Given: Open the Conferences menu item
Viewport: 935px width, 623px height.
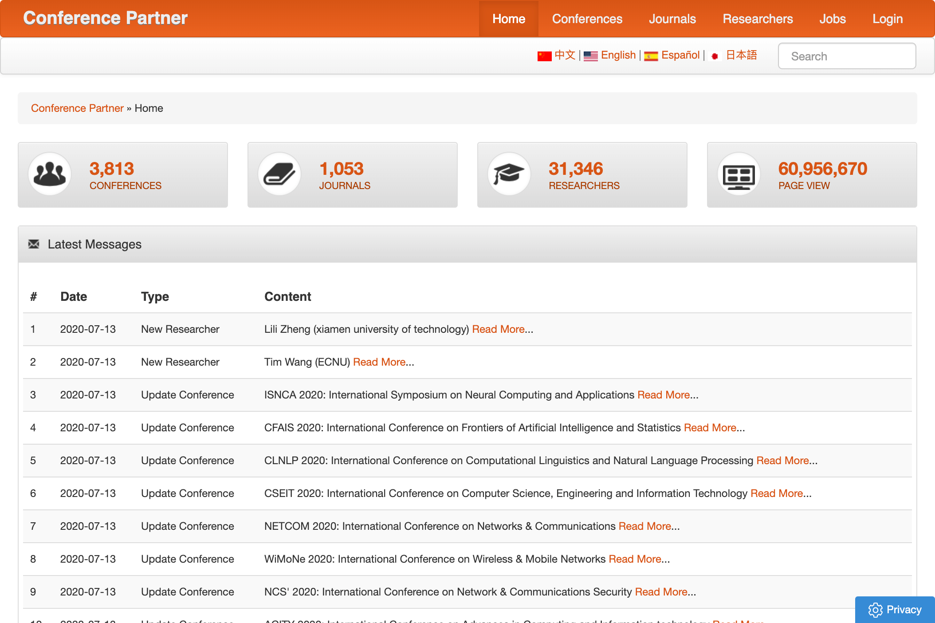Looking at the screenshot, I should click(x=587, y=19).
